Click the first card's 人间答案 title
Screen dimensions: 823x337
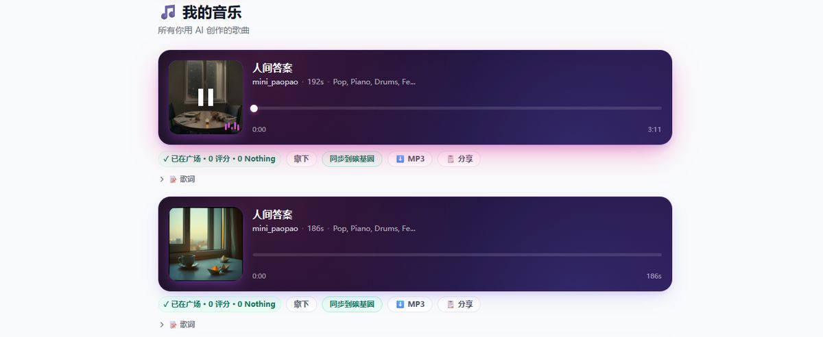272,68
